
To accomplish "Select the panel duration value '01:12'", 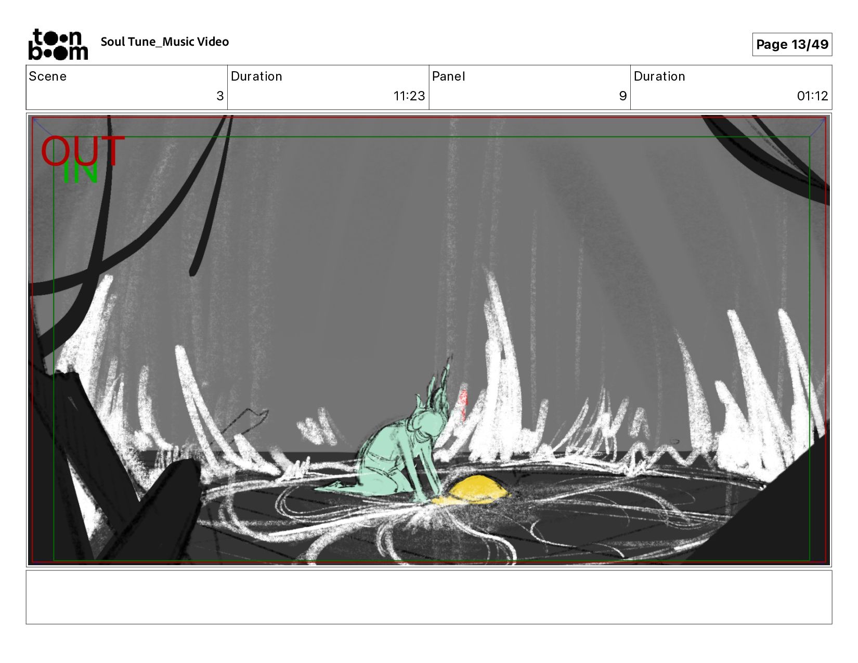I will [x=812, y=96].
